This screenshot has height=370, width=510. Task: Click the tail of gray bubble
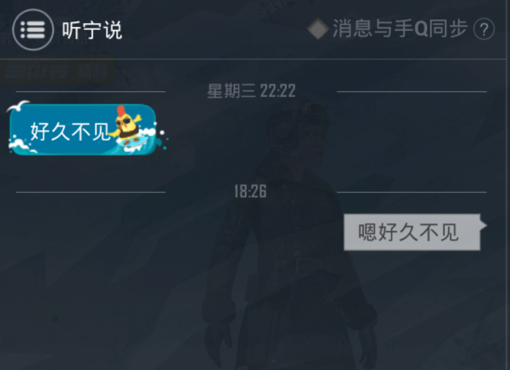tap(483, 225)
